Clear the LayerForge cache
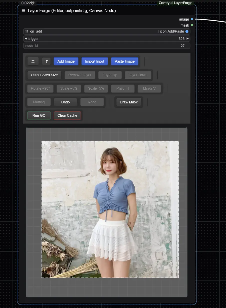This screenshot has height=308, width=226. click(67, 115)
